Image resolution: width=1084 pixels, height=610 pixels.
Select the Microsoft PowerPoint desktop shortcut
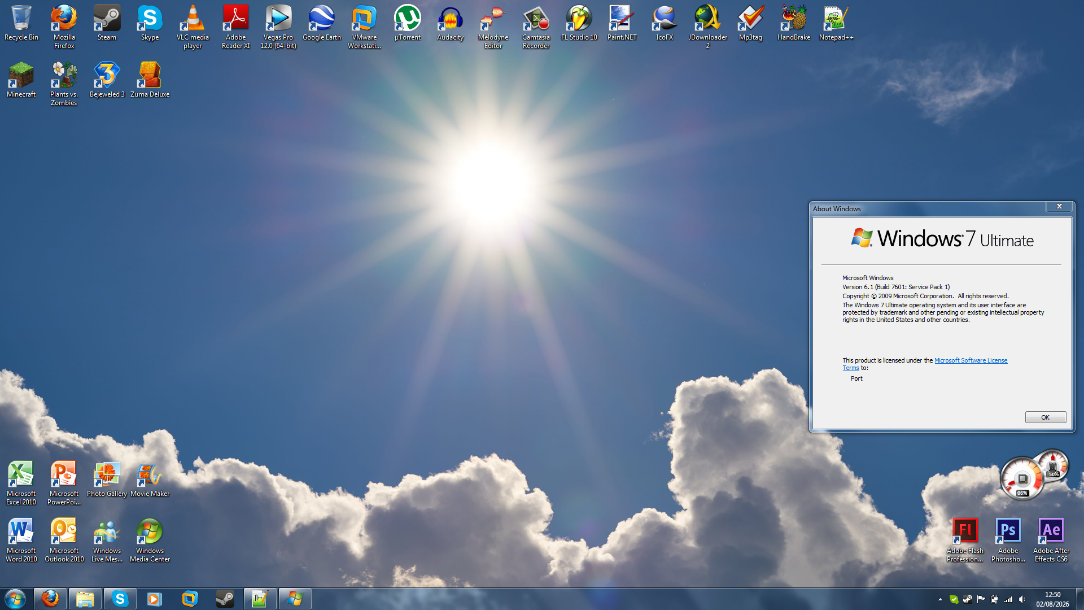[64, 483]
